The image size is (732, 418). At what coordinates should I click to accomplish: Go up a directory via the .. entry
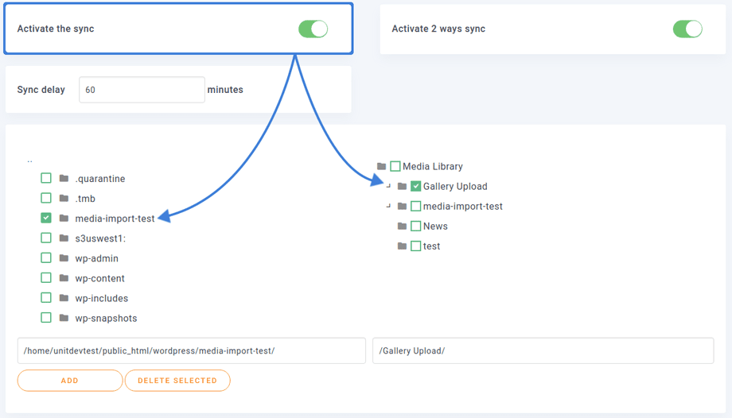click(x=29, y=160)
